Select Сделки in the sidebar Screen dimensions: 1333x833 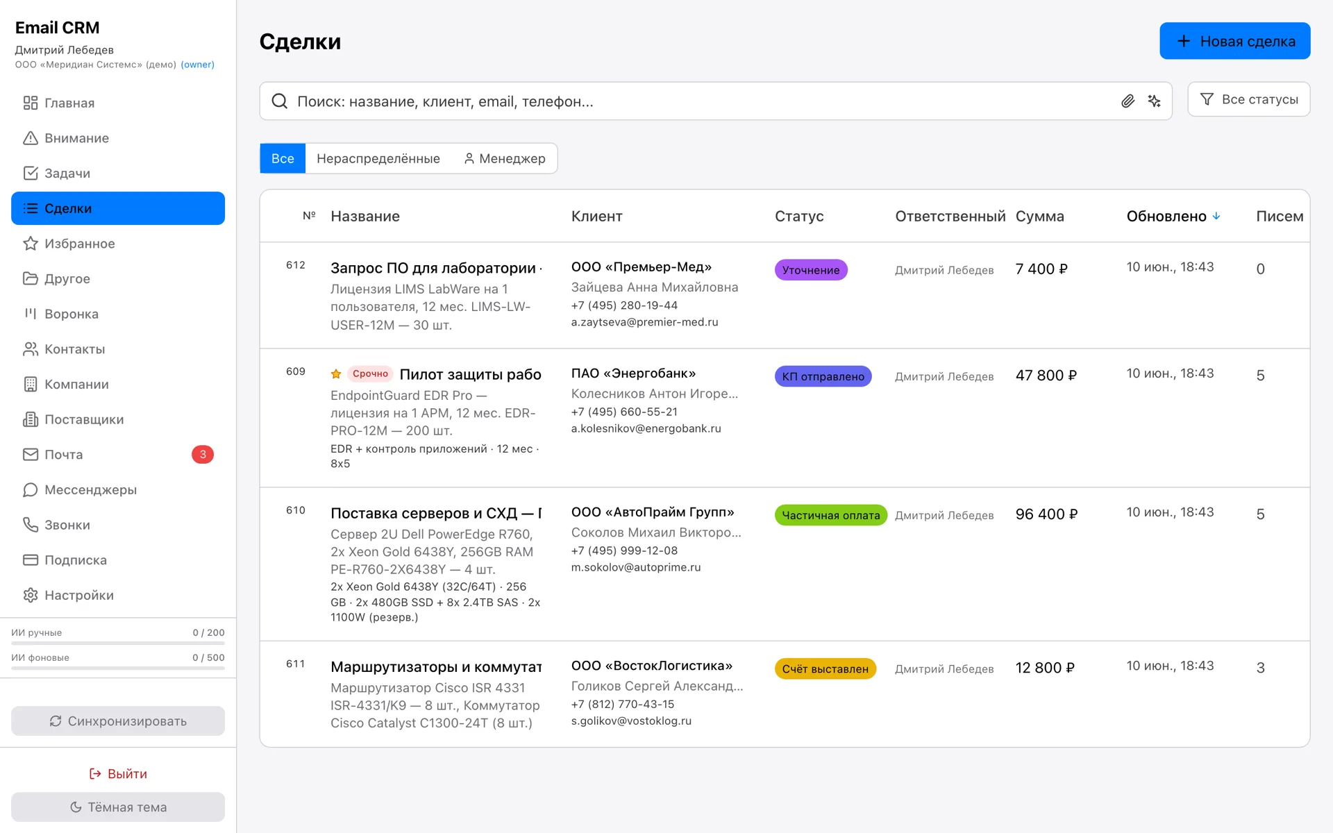(x=118, y=208)
